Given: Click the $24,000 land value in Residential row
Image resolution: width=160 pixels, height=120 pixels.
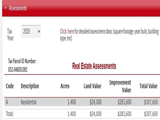Looking at the screenshot, I should [95, 102].
